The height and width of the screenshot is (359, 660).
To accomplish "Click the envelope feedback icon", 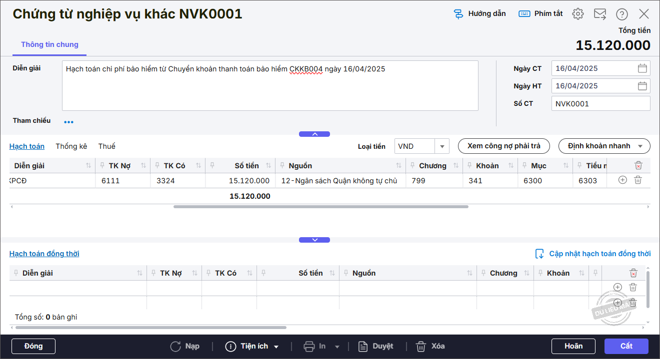I will click(600, 14).
